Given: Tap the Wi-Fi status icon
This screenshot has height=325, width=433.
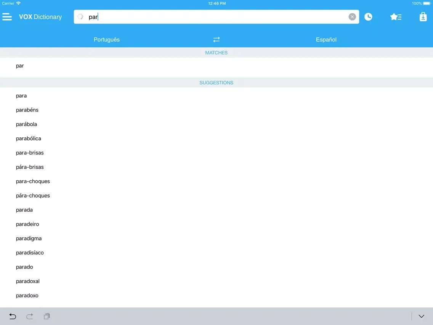Looking at the screenshot, I should (18, 3).
